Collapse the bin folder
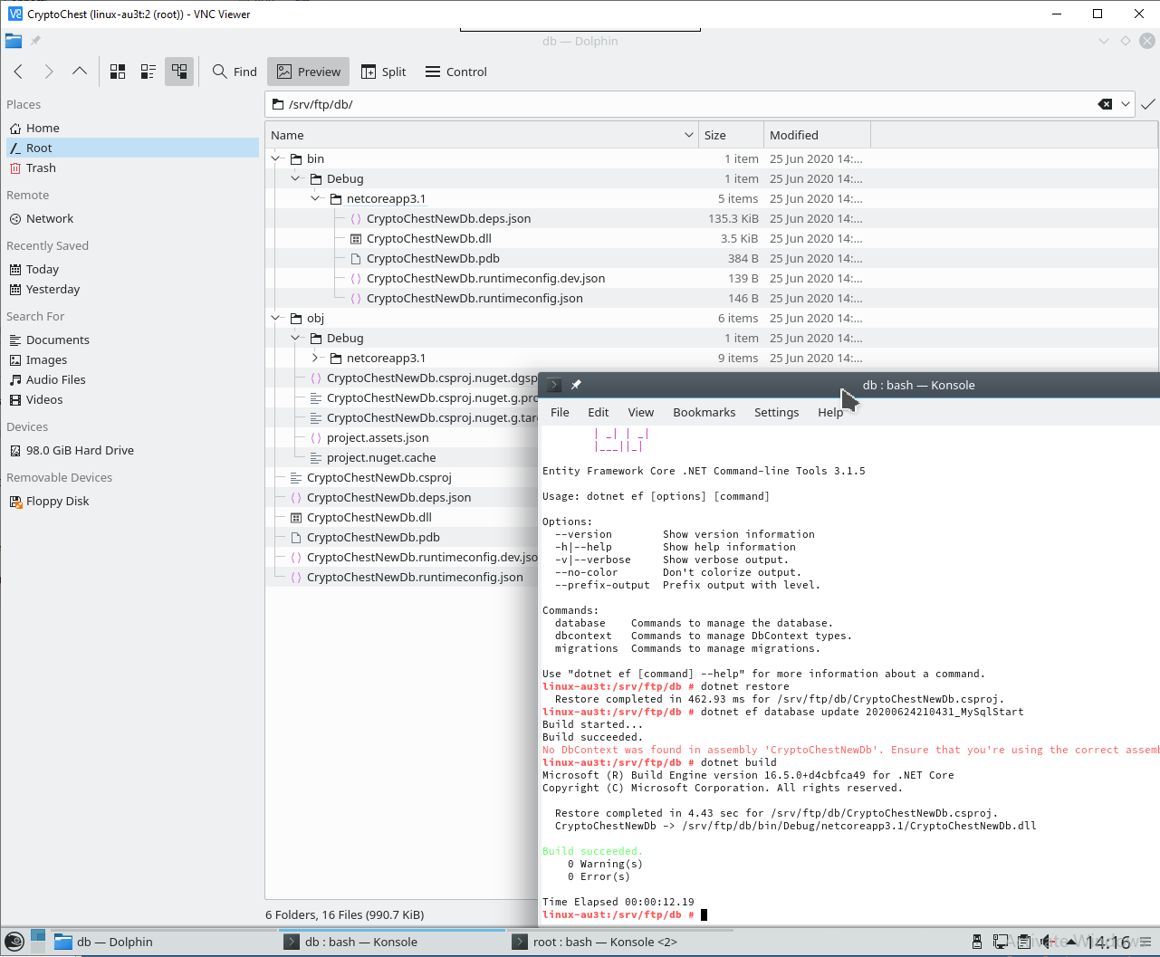The image size is (1160, 957). (276, 158)
